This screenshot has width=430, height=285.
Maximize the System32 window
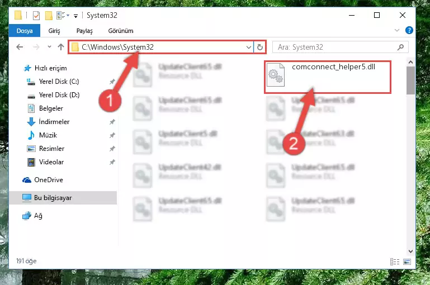coord(377,15)
